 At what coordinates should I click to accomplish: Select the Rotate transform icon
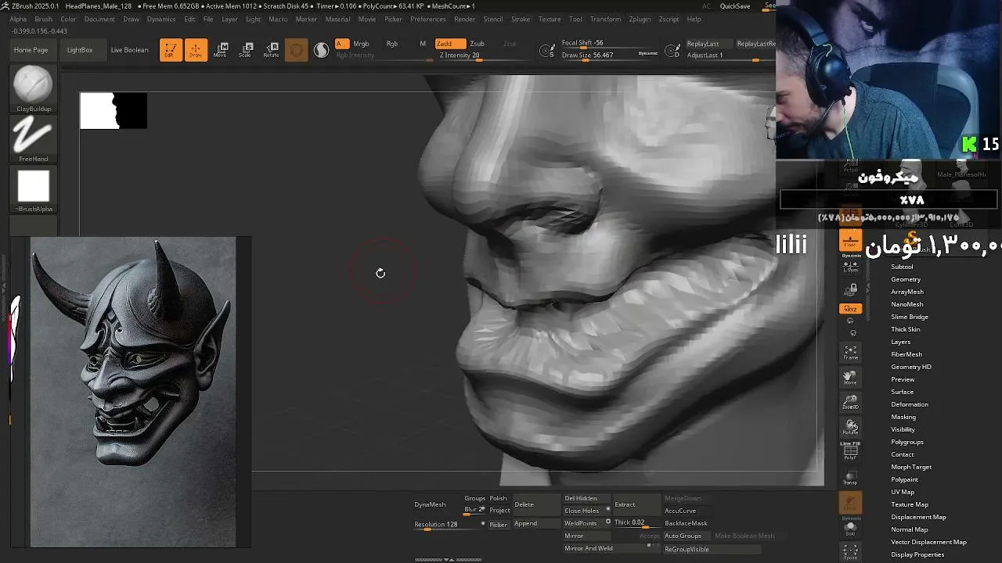[x=271, y=50]
